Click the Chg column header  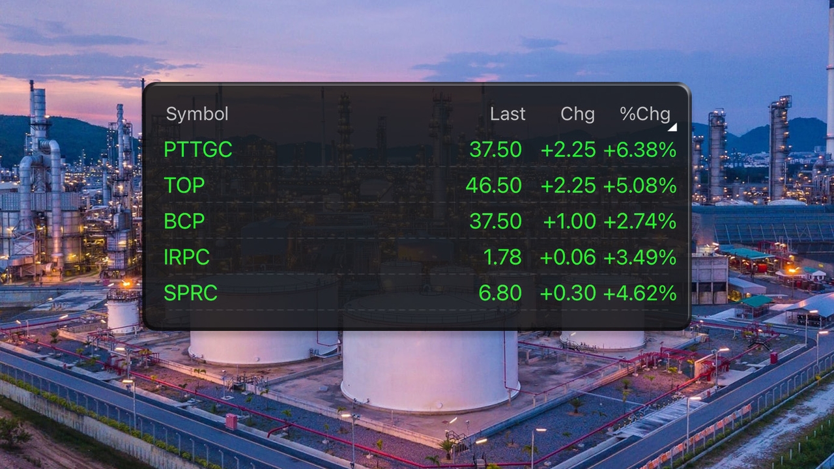(x=577, y=114)
